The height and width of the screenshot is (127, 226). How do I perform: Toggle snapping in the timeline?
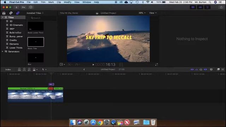point(206,69)
